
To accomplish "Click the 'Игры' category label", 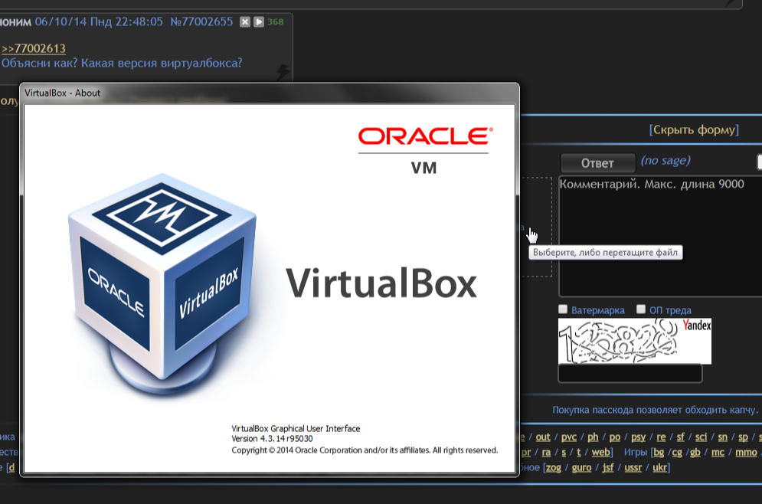I will pos(635,453).
